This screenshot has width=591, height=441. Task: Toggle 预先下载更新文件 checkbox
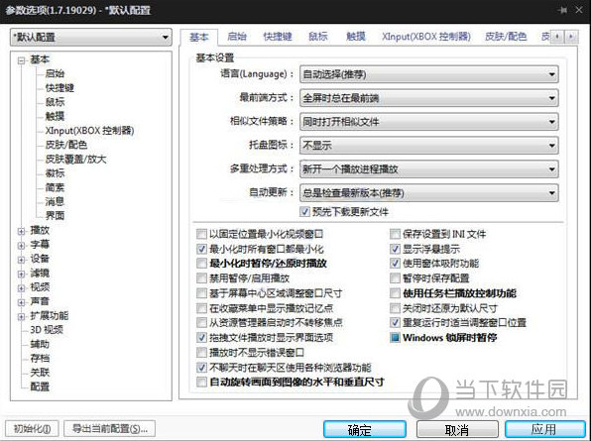pos(304,212)
